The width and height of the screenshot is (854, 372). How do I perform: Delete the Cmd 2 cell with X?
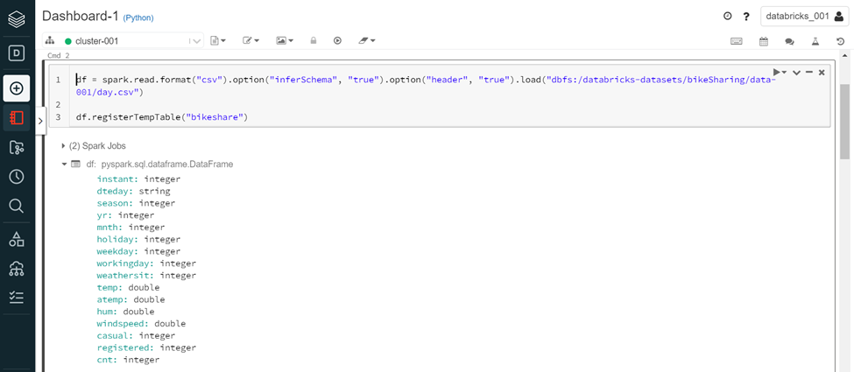point(822,73)
